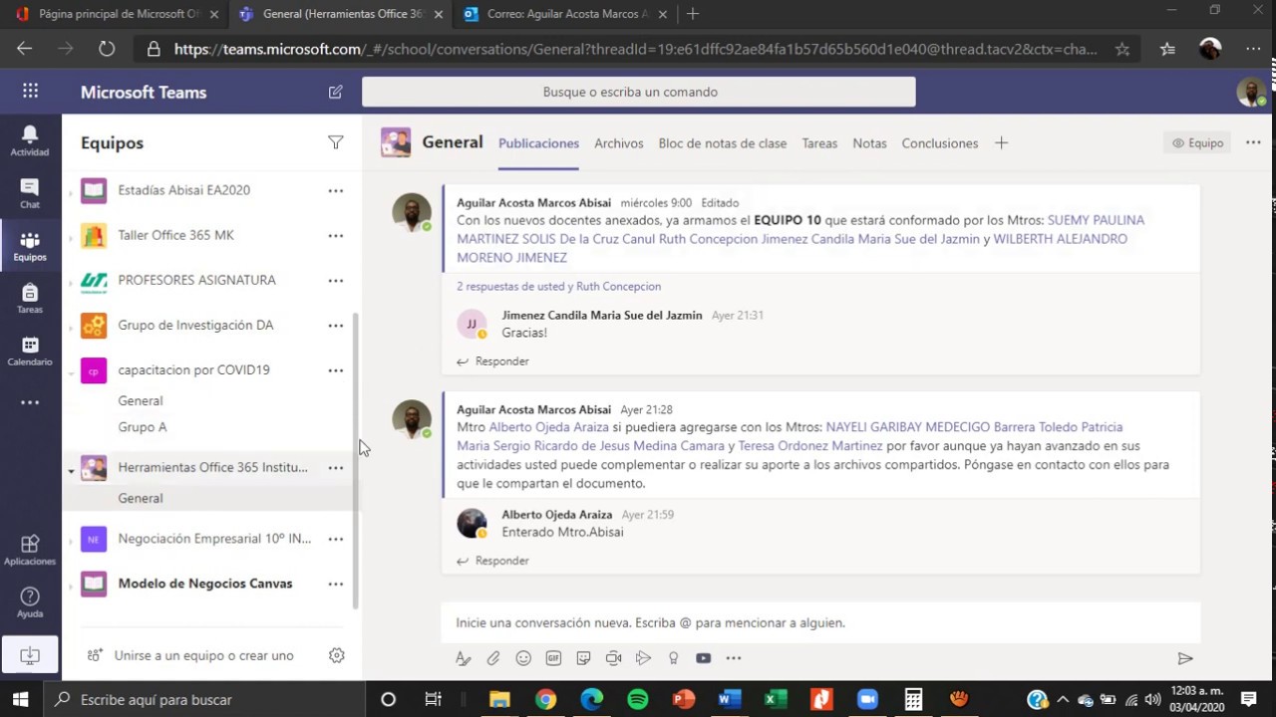Open mention of Alberto Ojeda Araiza

click(548, 427)
